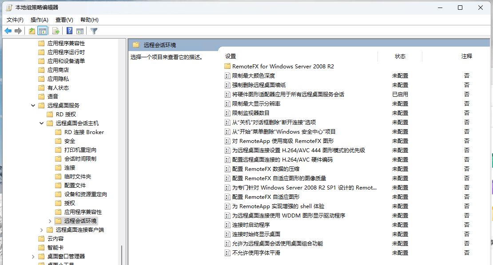Select 安全 folder in the tree

pos(70,141)
